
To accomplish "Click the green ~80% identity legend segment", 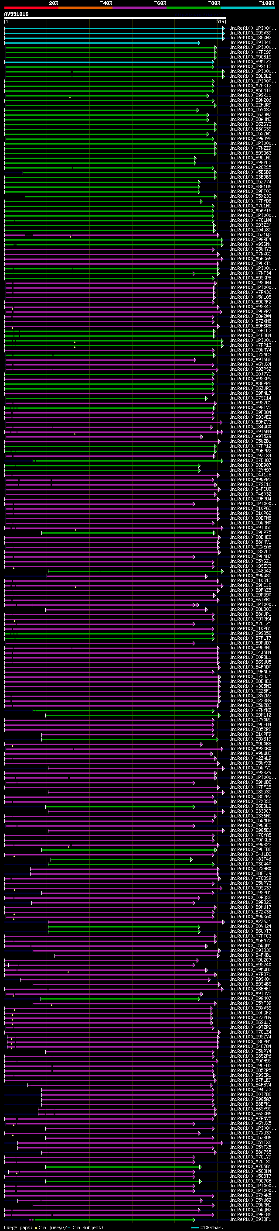I will 194,8.
